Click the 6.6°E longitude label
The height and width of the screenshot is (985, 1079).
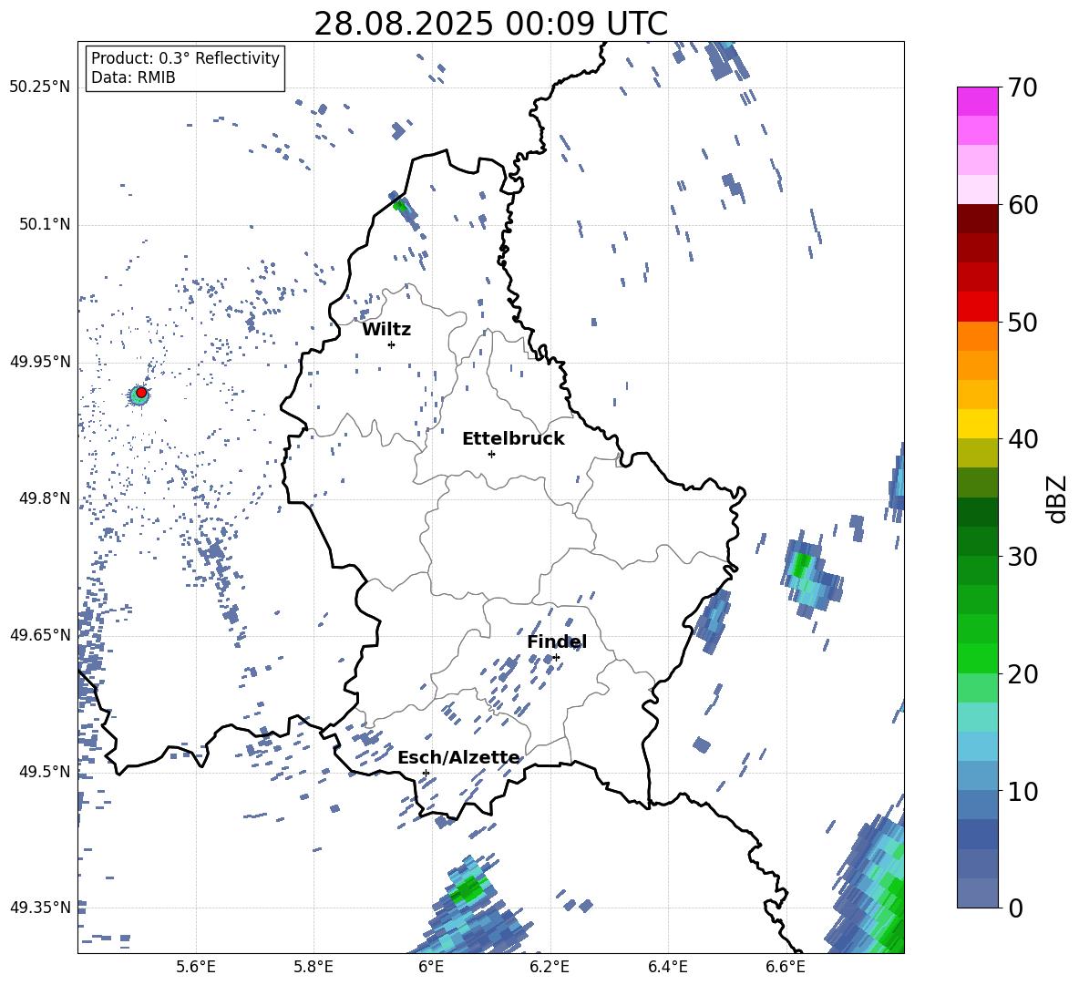pyautogui.click(x=786, y=968)
